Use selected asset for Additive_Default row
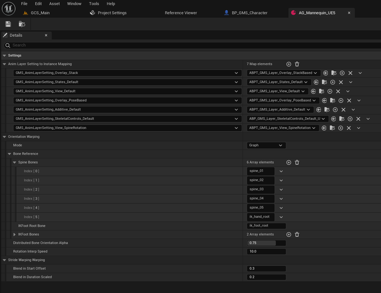381x293 pixels. (x=319, y=110)
